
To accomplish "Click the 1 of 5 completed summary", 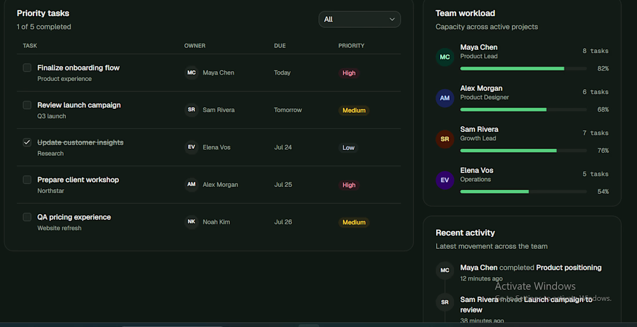I will [x=44, y=27].
